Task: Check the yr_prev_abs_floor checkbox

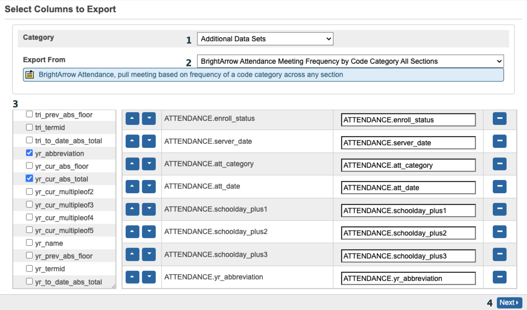Action: (x=29, y=255)
